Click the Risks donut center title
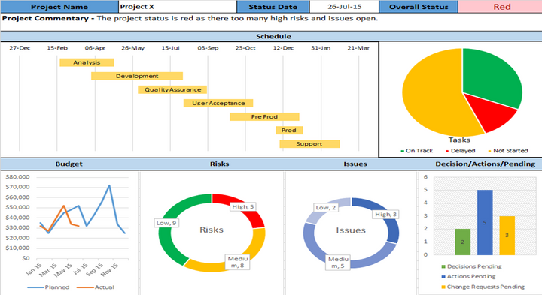 tap(212, 230)
